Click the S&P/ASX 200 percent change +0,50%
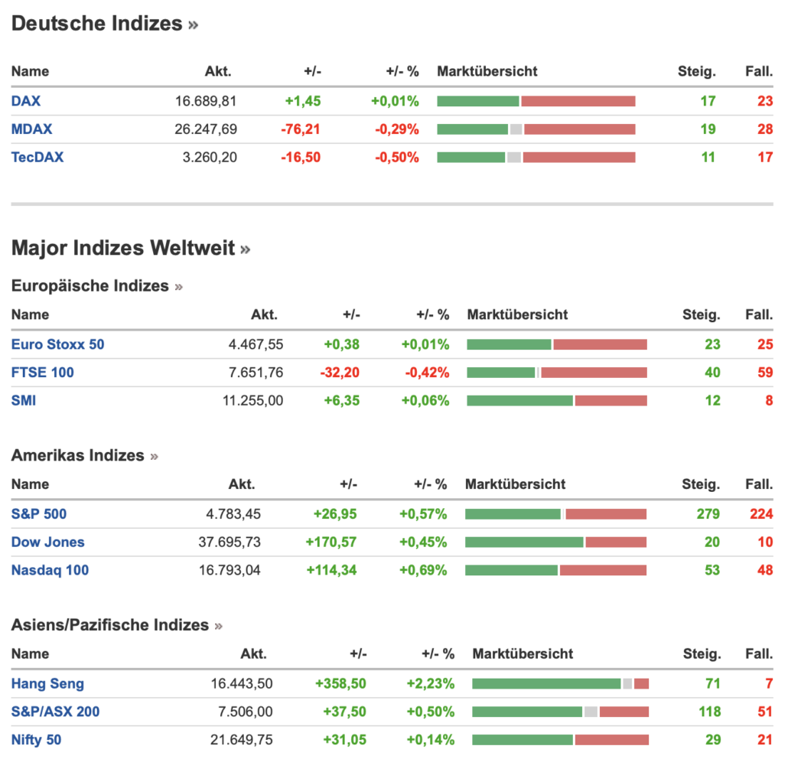This screenshot has height=772, width=788. click(431, 712)
